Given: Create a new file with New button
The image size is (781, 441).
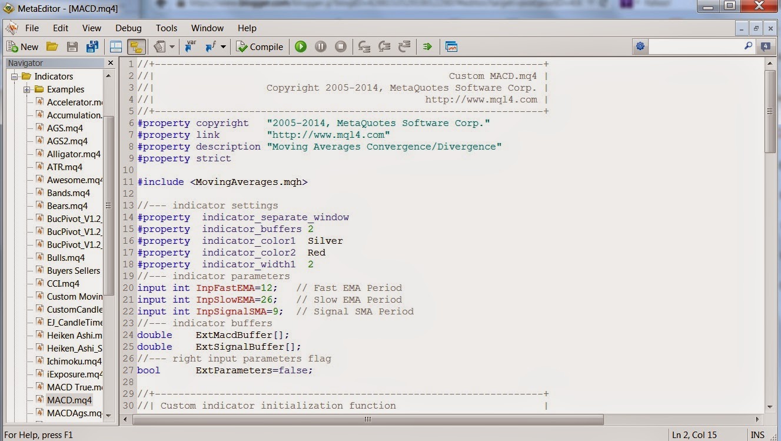Looking at the screenshot, I should tap(22, 47).
